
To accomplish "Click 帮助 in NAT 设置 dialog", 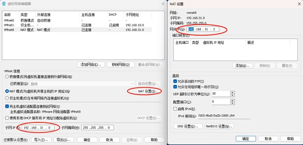I will 290,139.
